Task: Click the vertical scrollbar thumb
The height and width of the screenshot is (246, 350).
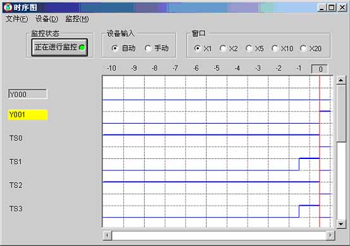Action: click(341, 113)
